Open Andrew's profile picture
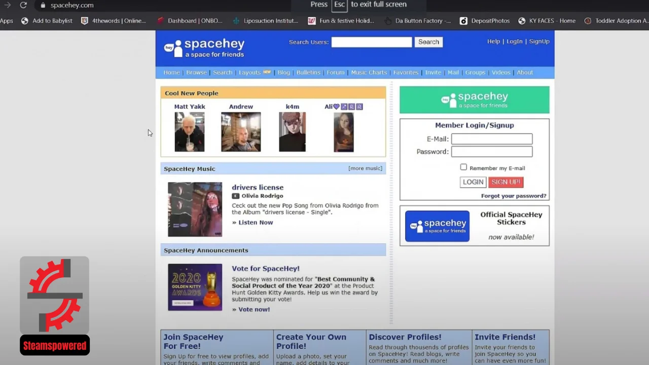The height and width of the screenshot is (365, 649). [x=241, y=132]
